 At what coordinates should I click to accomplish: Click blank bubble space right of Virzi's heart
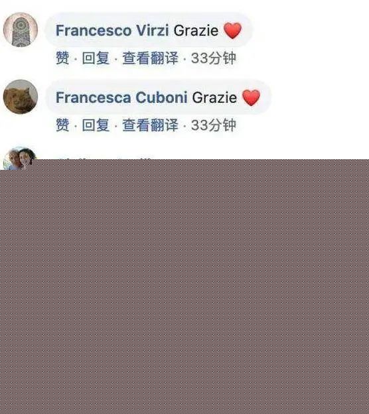pos(247,30)
